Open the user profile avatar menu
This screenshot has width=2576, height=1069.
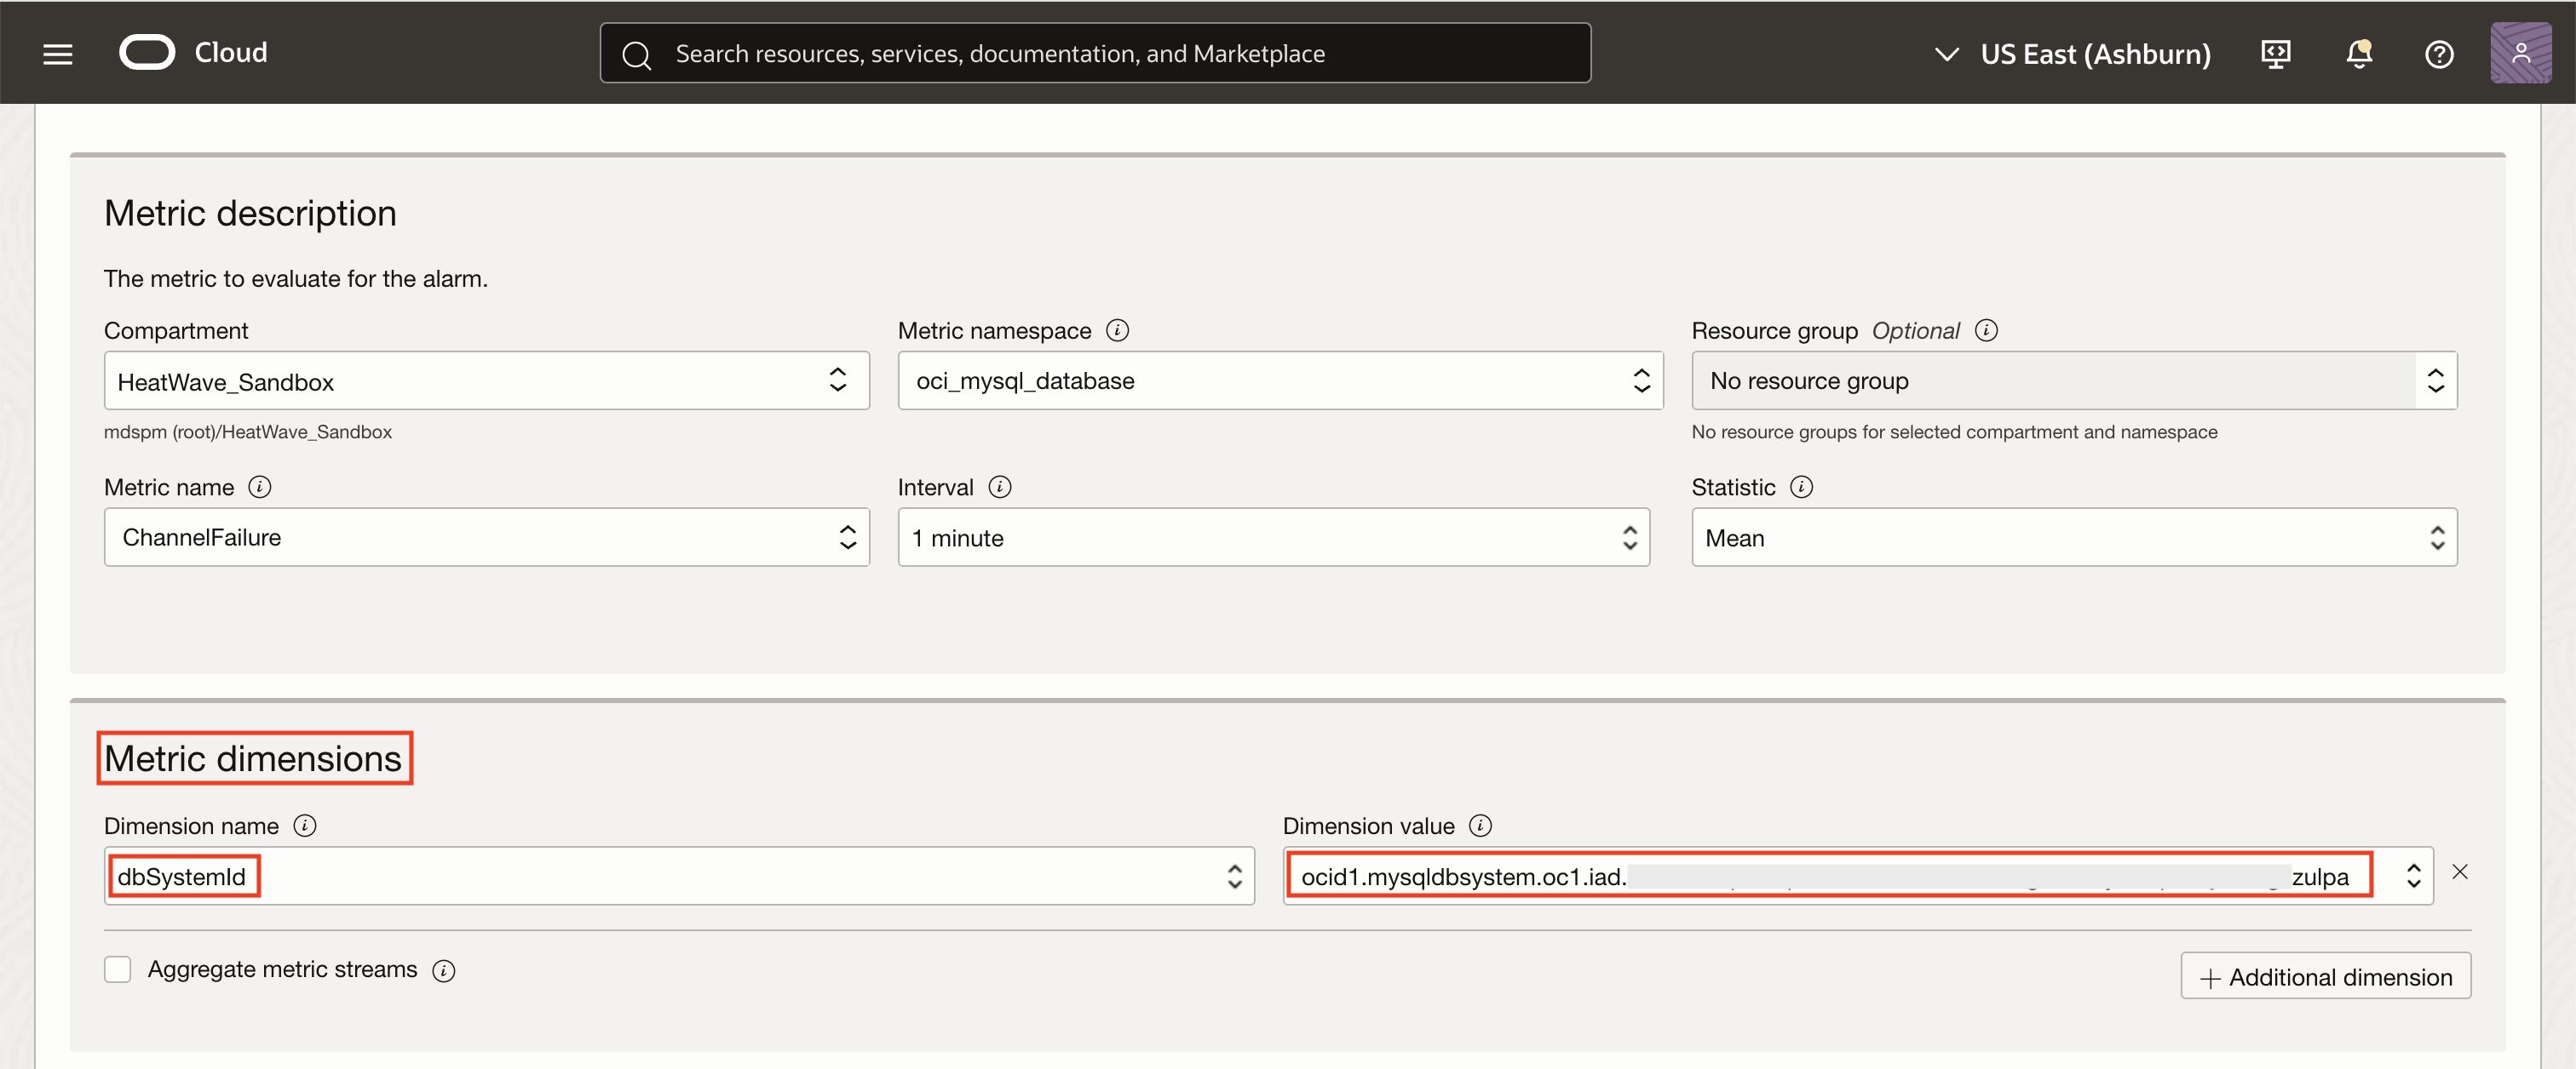click(2521, 53)
